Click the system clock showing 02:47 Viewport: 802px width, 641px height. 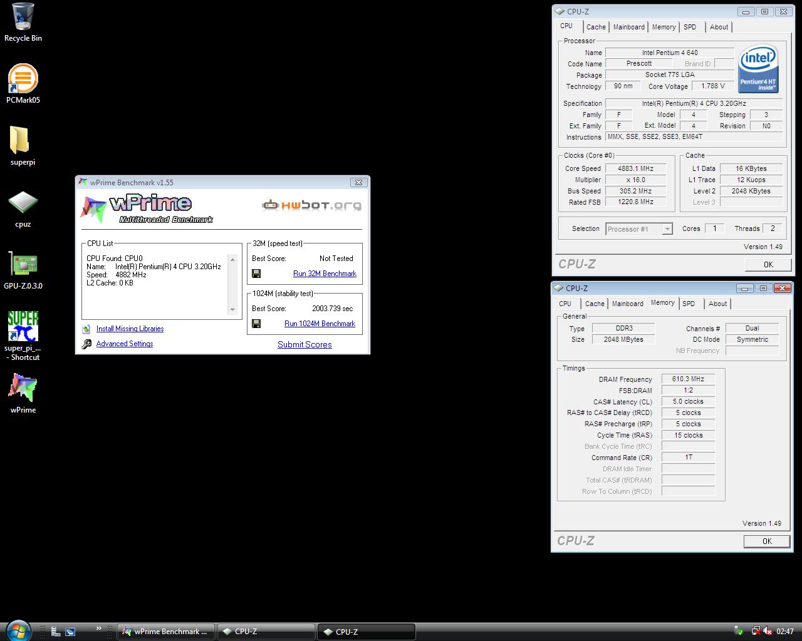tap(785, 632)
